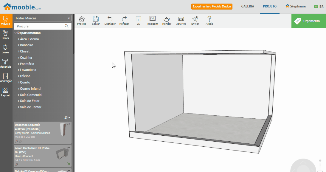Click the upward arrow on the navigation wheel

pos(303,162)
